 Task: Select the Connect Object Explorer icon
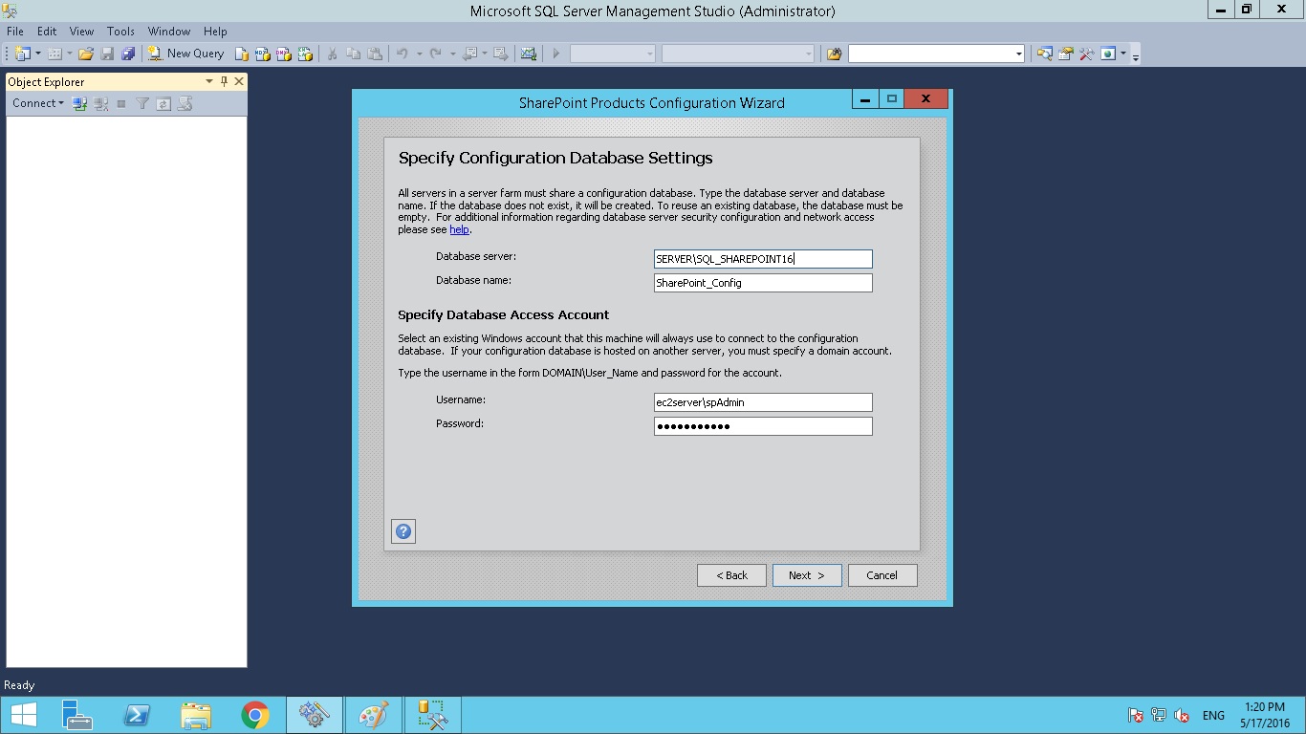79,102
